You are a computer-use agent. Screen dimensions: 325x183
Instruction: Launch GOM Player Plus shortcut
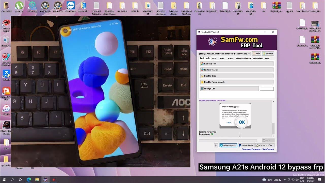click(x=6, y=94)
